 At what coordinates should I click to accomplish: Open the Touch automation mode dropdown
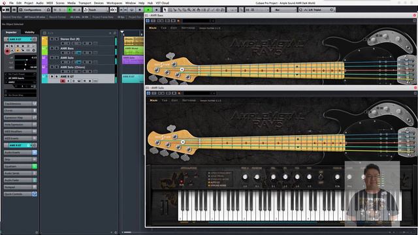click(96, 10)
